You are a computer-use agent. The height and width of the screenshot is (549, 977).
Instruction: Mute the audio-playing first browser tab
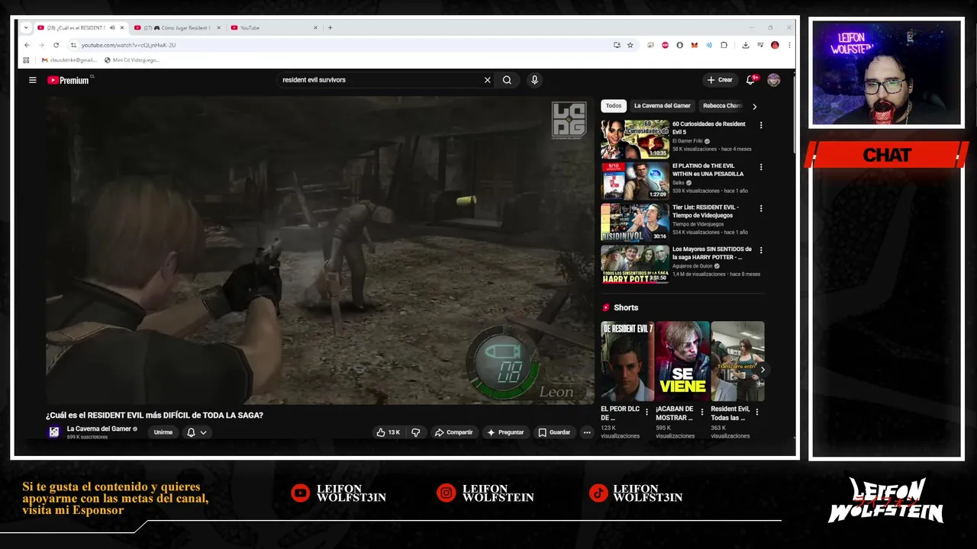(112, 27)
